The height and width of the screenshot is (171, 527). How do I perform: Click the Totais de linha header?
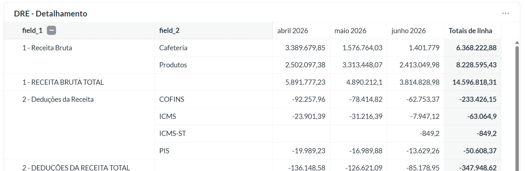tap(470, 31)
